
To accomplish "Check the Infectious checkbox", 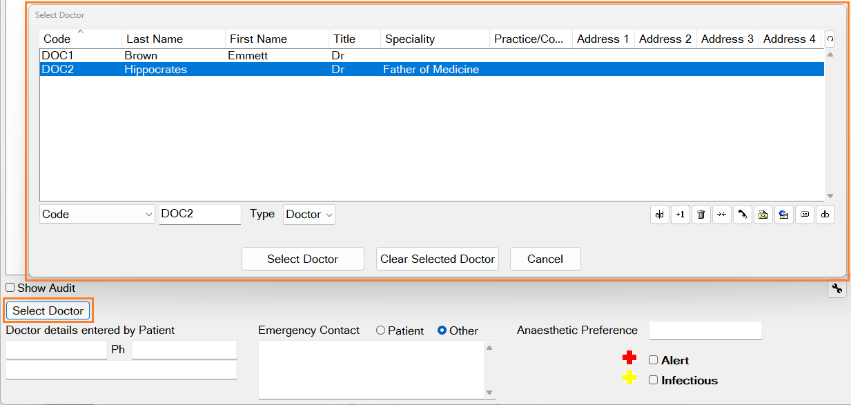I will coord(652,380).
